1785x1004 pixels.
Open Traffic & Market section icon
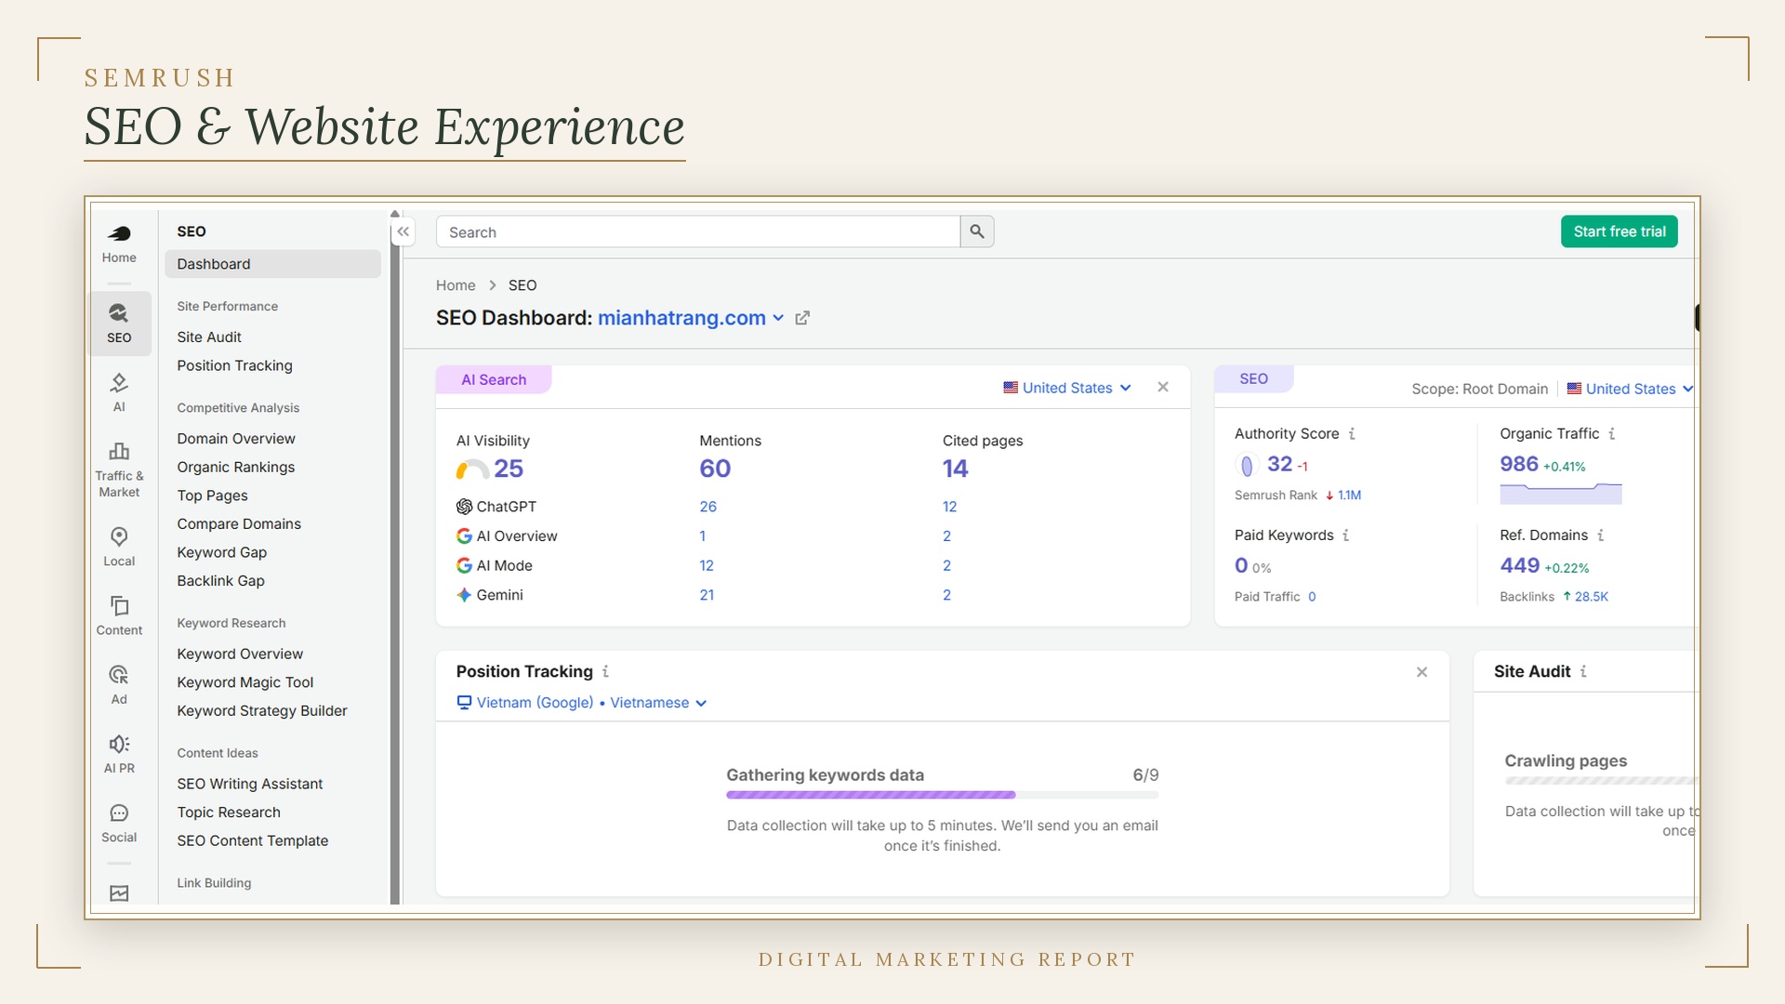119,470
